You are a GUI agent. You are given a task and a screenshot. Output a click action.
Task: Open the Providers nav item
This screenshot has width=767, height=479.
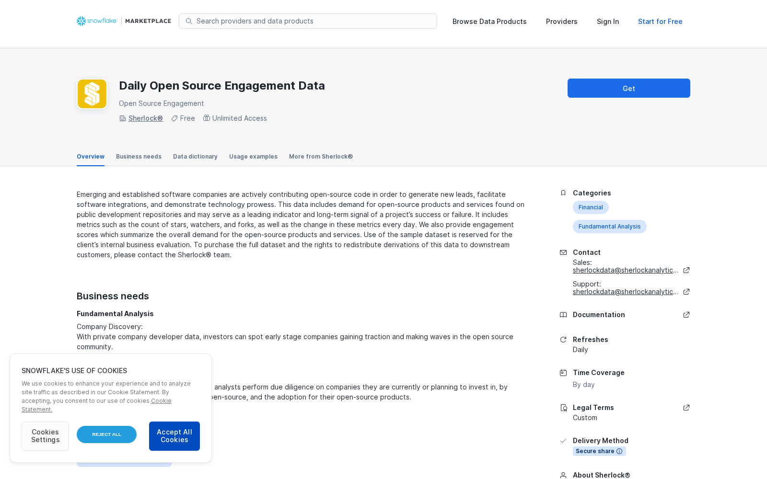[561, 22]
